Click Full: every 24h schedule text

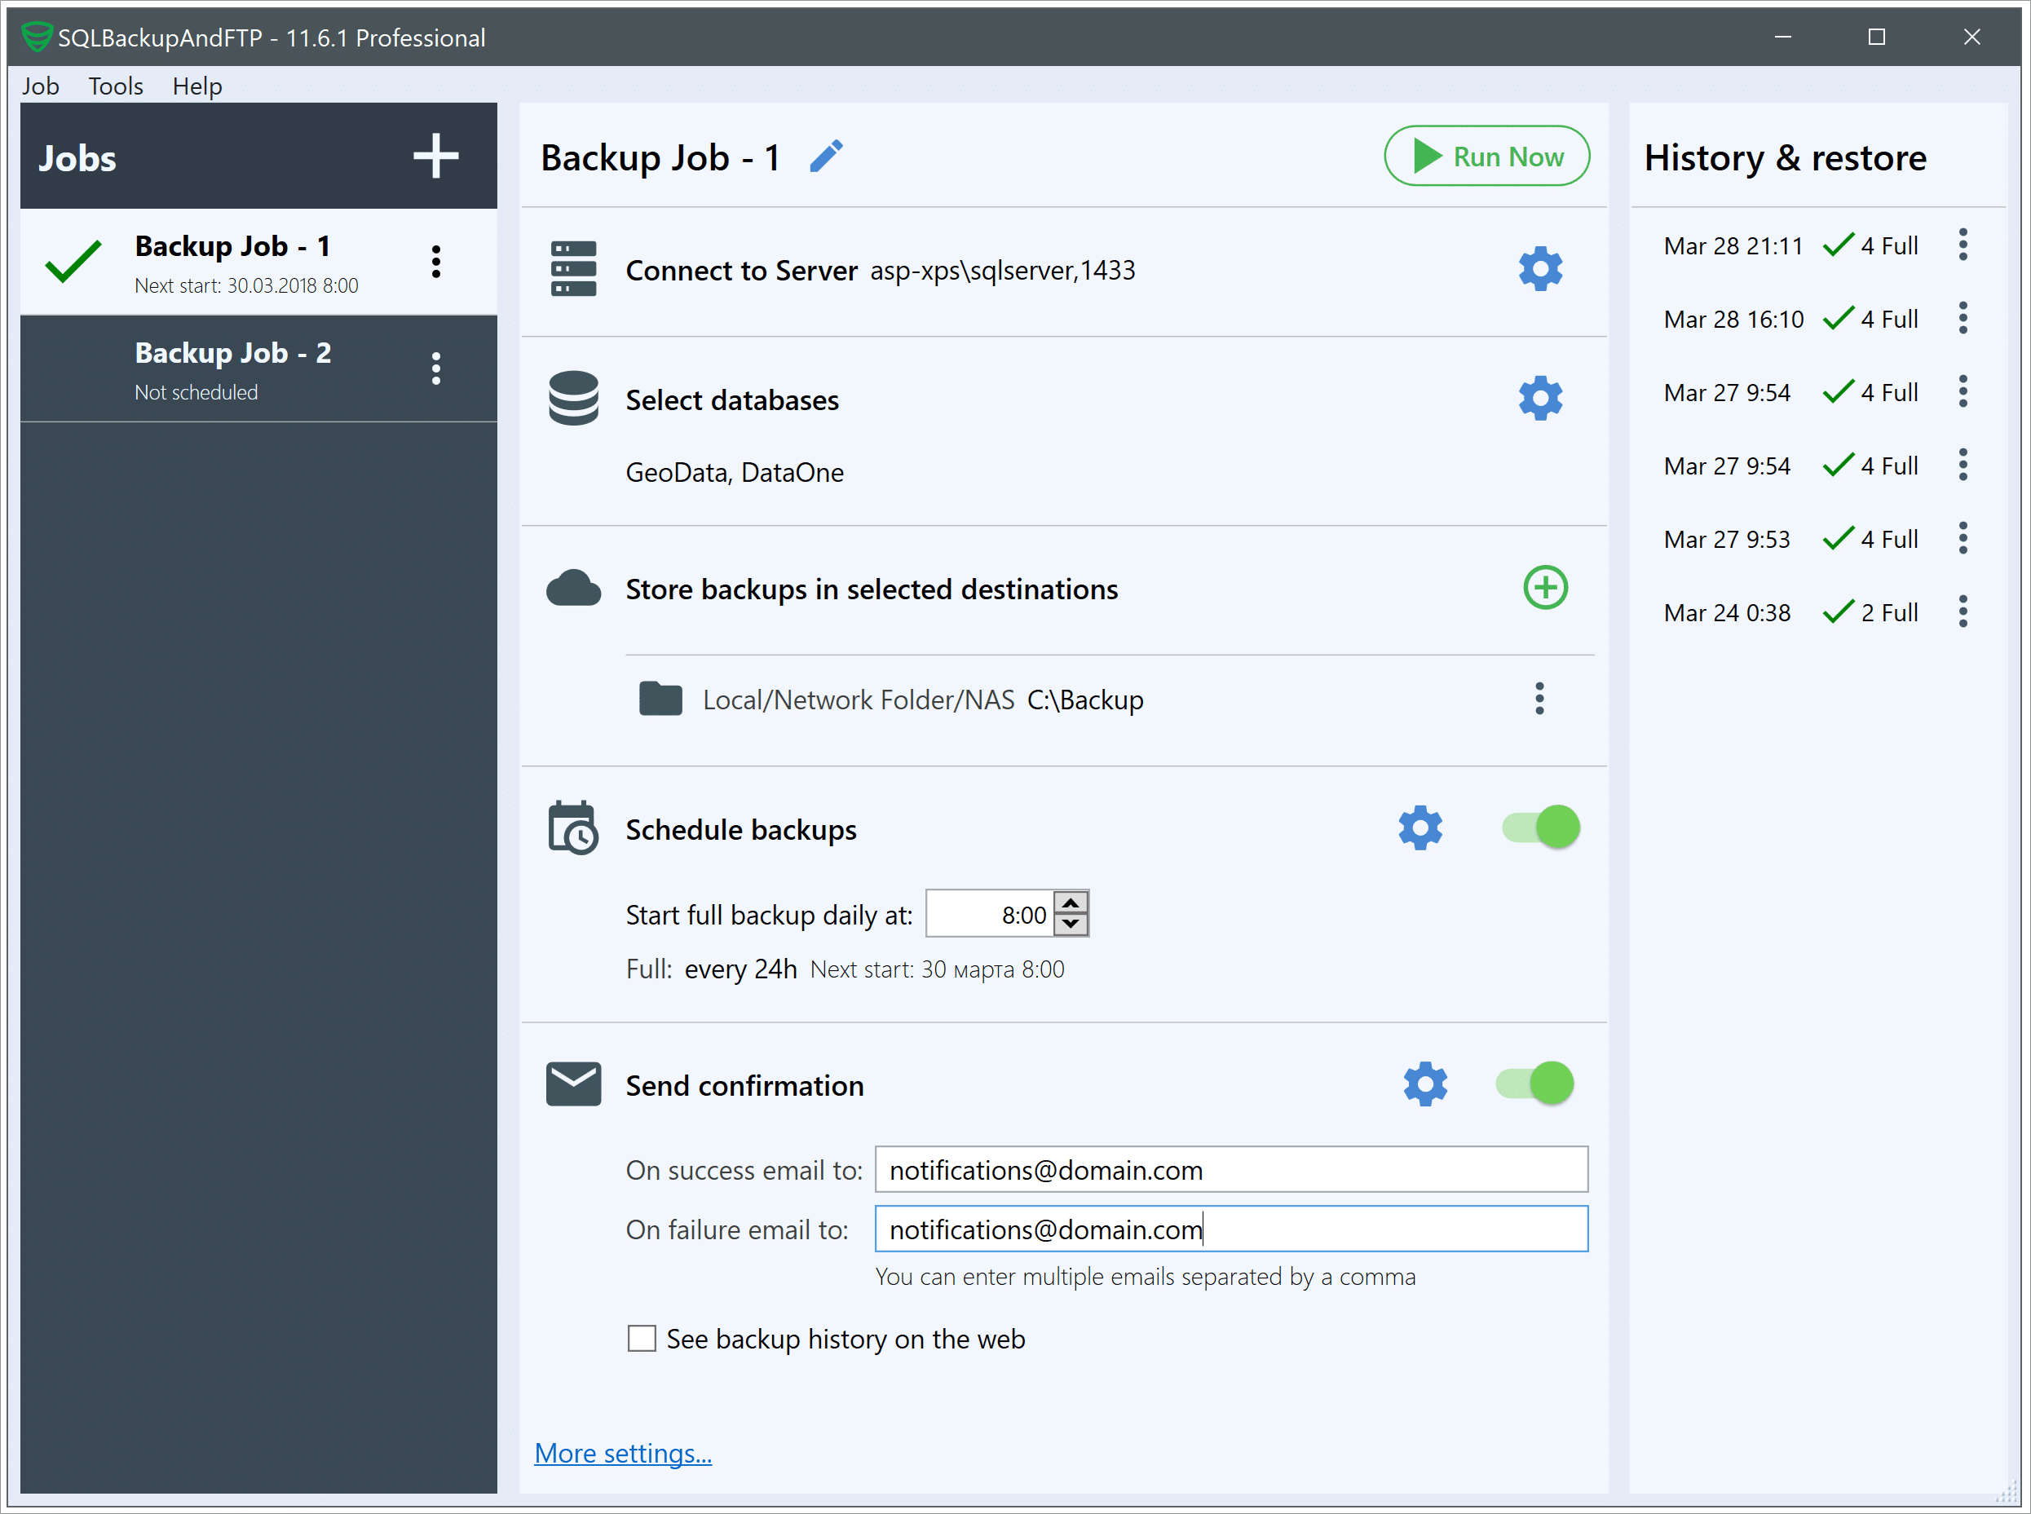[711, 969]
